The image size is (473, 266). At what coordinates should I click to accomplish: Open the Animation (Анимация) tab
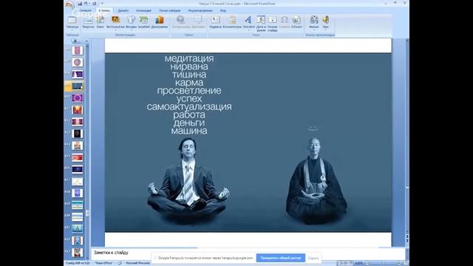click(143, 10)
